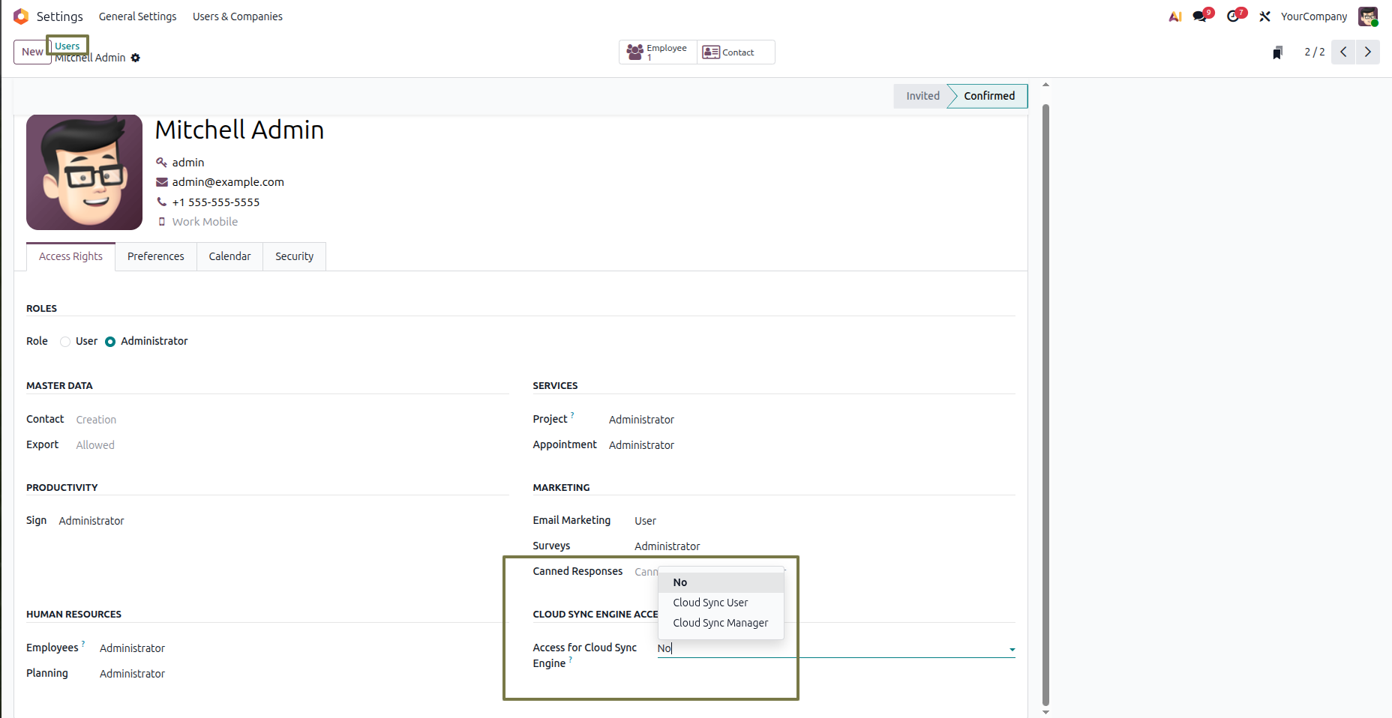Open the Planning access dropdown

[x=304, y=674]
